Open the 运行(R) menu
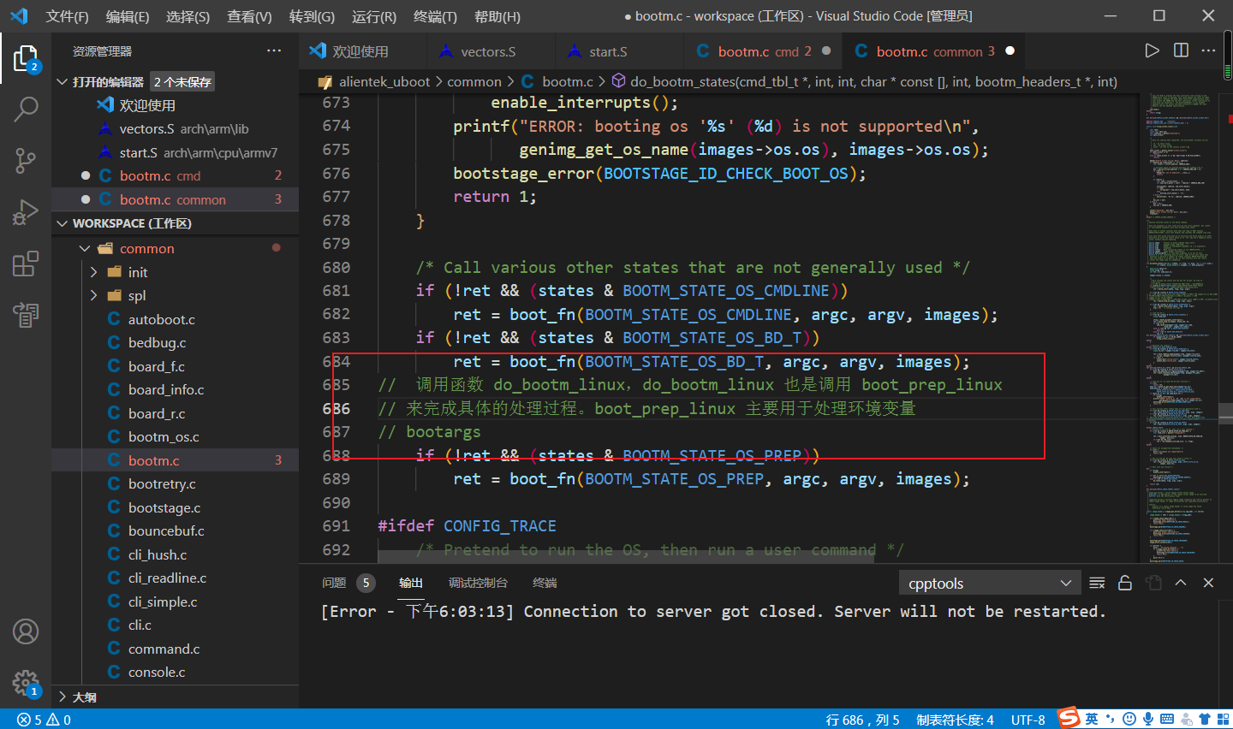Image resolution: width=1233 pixels, height=729 pixels. 374,16
